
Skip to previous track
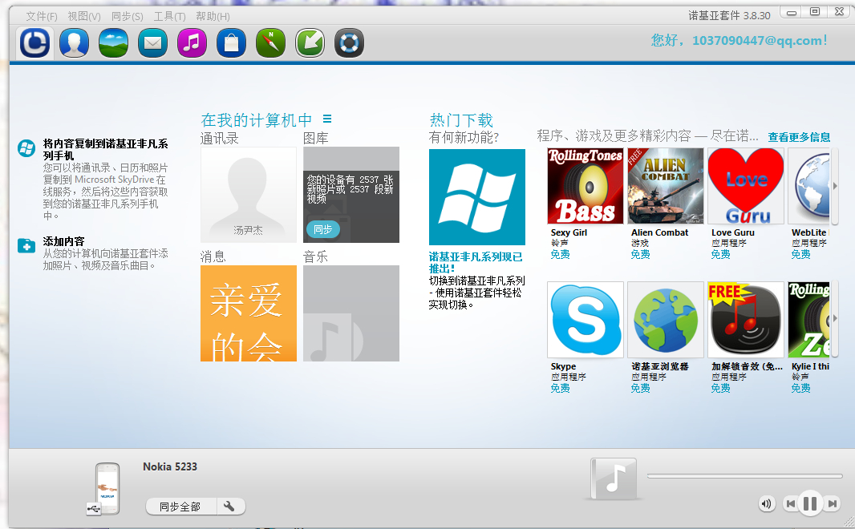click(x=790, y=504)
